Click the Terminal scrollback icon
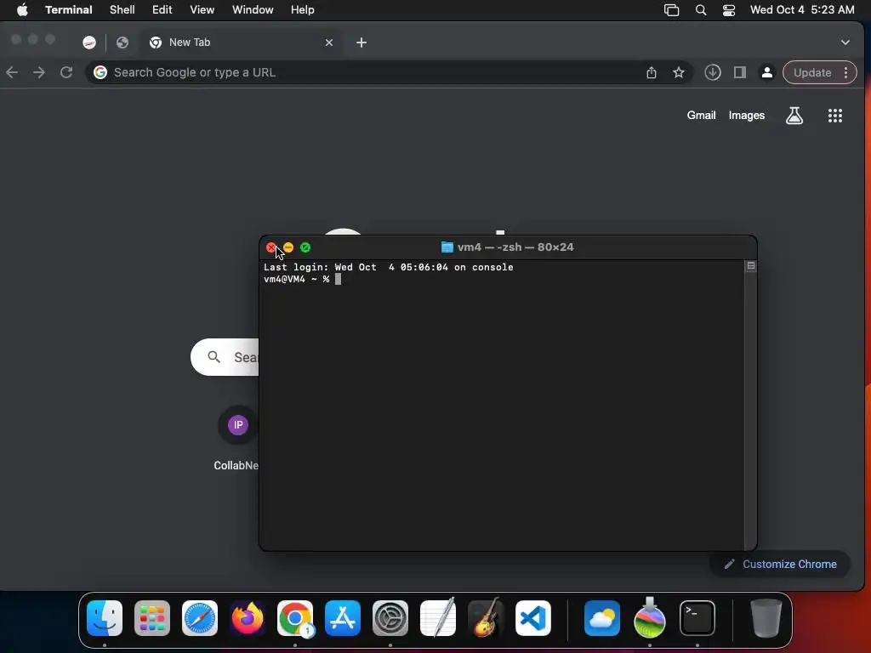This screenshot has height=653, width=871. 750,266
